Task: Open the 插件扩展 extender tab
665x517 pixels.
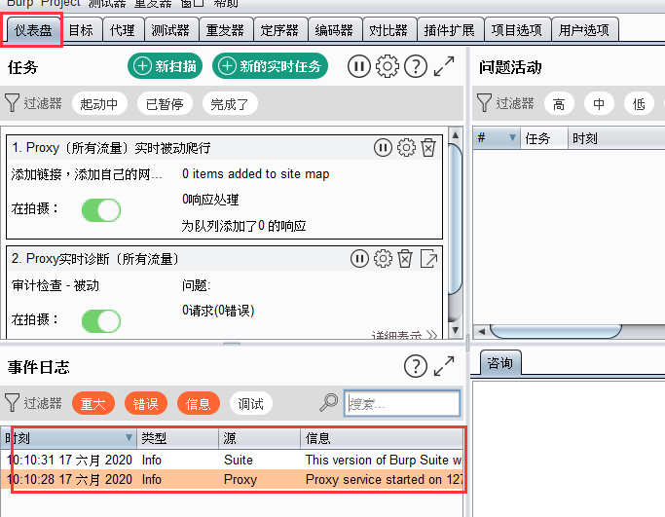Action: (x=450, y=30)
